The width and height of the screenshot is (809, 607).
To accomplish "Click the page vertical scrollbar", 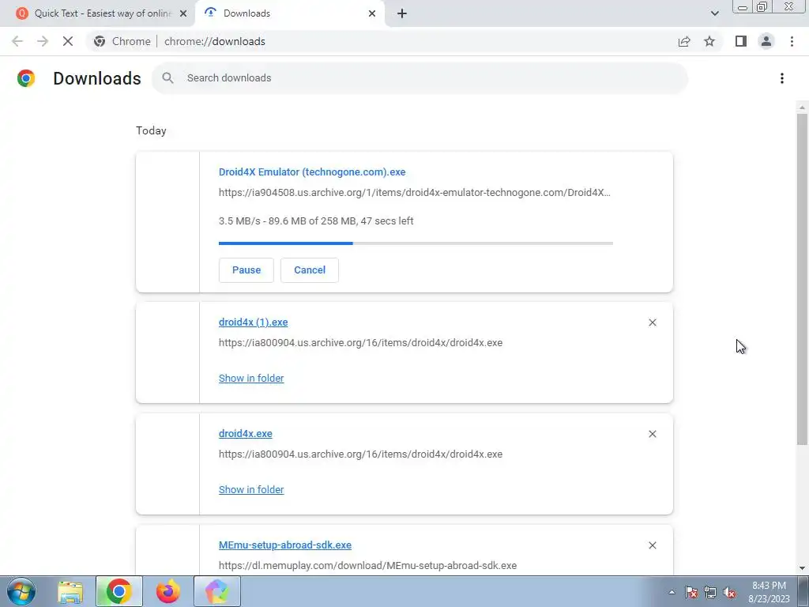I will coord(802,279).
